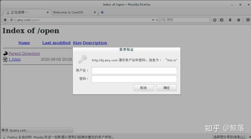Open downloads arrow icon
The image size is (251, 139).
230,20
